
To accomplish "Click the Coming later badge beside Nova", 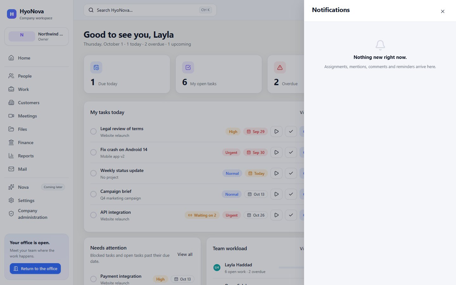I will point(53,187).
